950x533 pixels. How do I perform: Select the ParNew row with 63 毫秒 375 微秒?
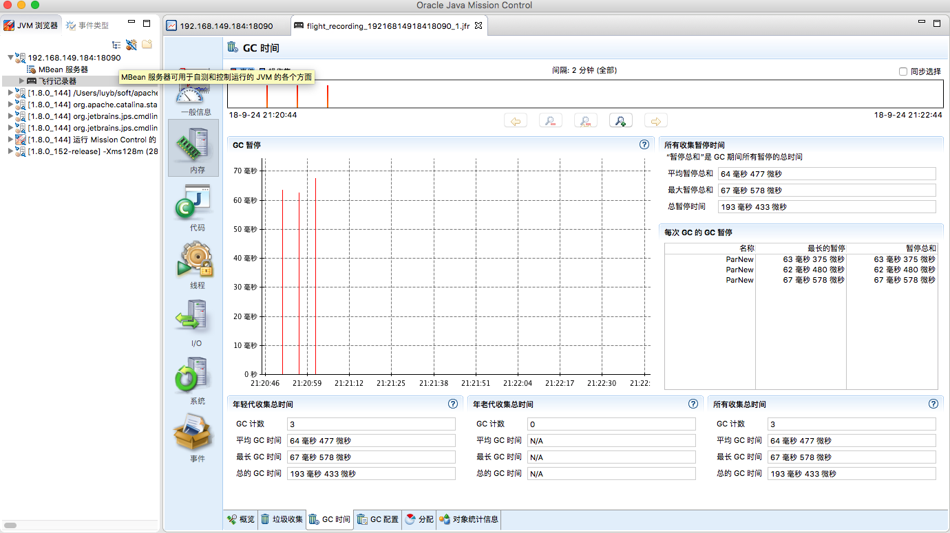point(801,259)
